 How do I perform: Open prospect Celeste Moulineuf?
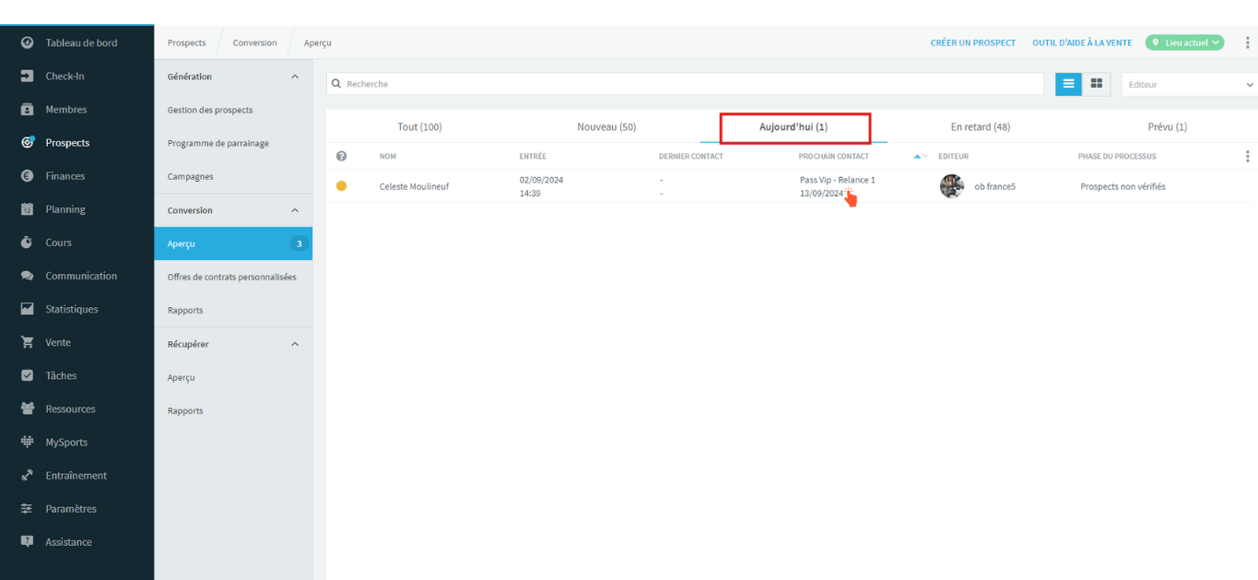[x=414, y=186]
